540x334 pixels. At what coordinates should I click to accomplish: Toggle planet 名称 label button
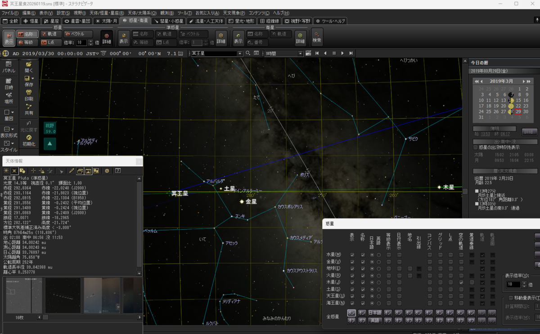point(27,34)
